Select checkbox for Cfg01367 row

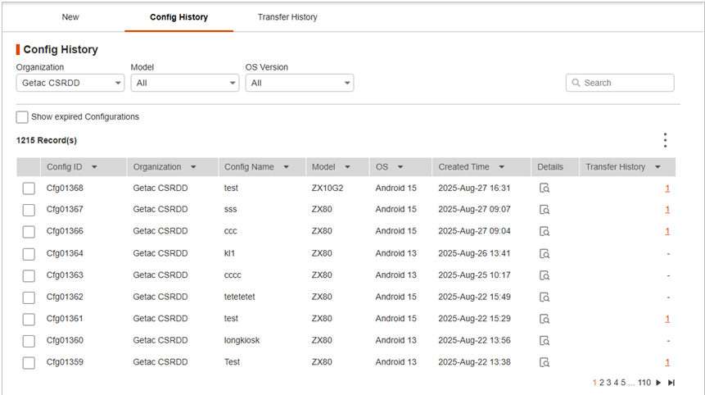[x=29, y=210]
